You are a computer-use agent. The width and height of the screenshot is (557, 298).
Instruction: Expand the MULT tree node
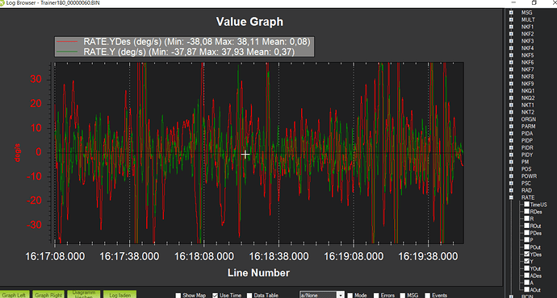click(511, 19)
